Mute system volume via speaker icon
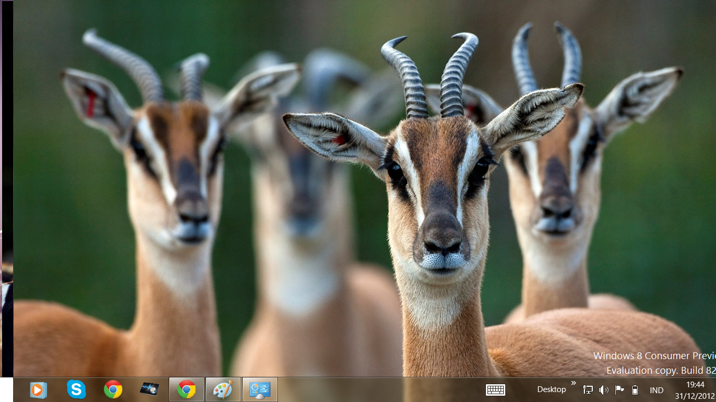716x402 pixels. point(604,390)
